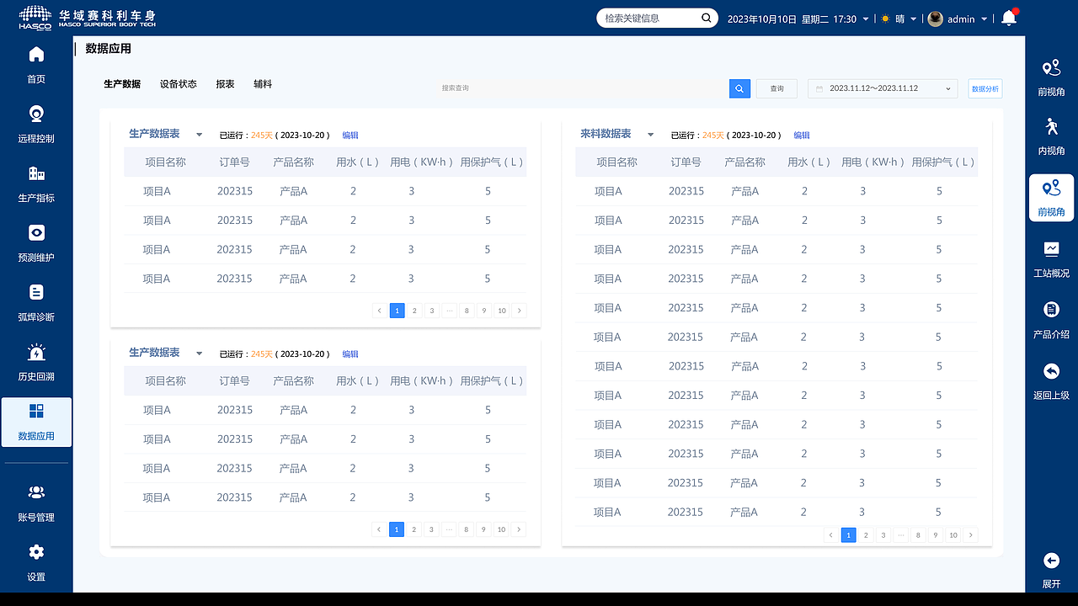Open 历史回溯 history review
This screenshot has width=1078, height=606.
[36, 363]
